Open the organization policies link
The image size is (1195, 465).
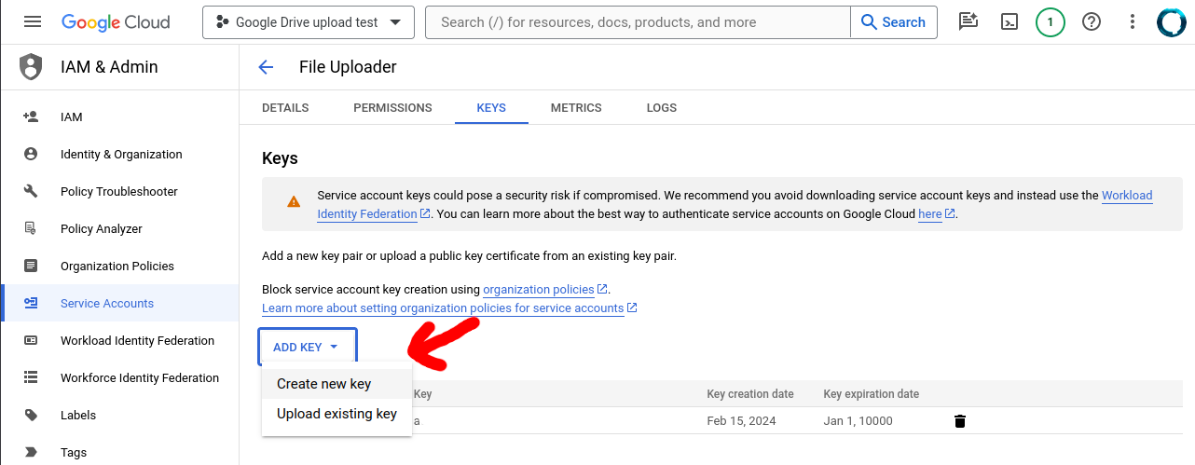tap(538, 290)
